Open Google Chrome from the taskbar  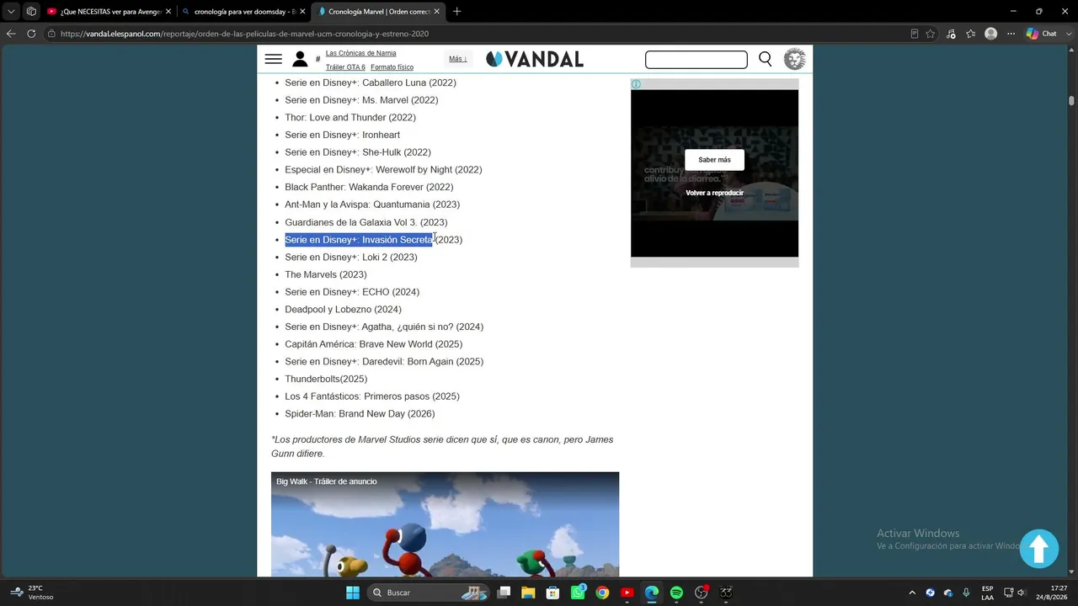tap(602, 593)
